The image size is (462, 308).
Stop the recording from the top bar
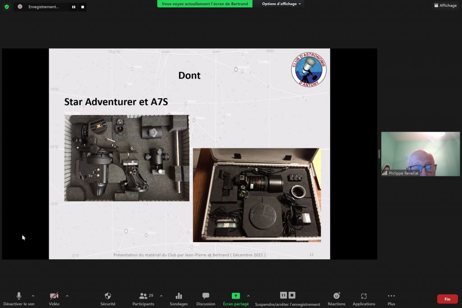(83, 7)
